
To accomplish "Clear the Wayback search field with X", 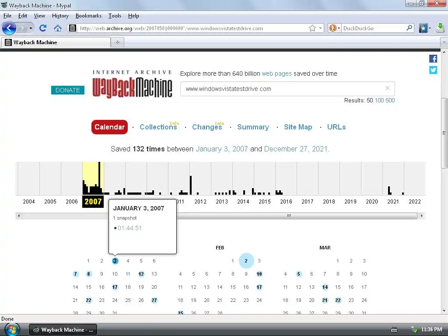I will (388, 88).
